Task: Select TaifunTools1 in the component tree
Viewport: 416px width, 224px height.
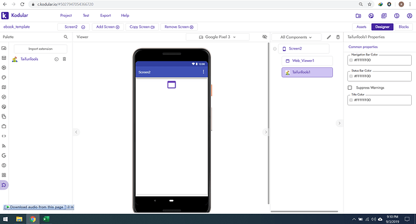Action: click(x=307, y=72)
